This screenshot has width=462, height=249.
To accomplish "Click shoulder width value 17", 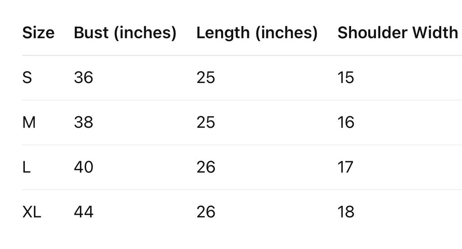I will pyautogui.click(x=346, y=168).
